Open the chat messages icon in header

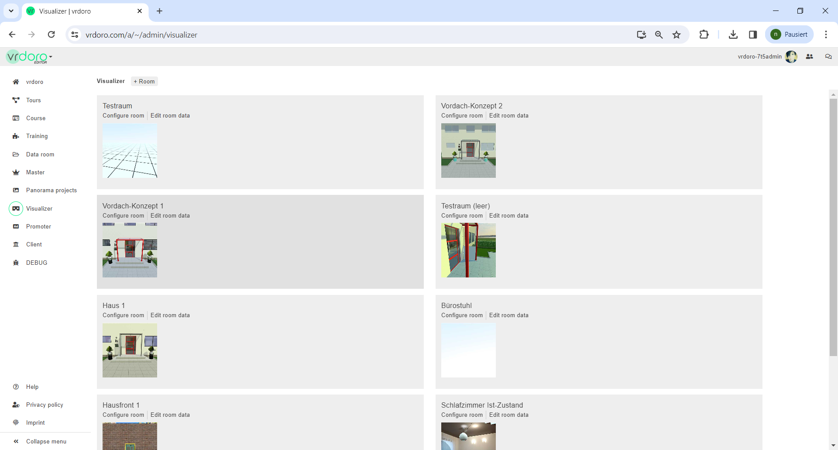pyautogui.click(x=828, y=56)
